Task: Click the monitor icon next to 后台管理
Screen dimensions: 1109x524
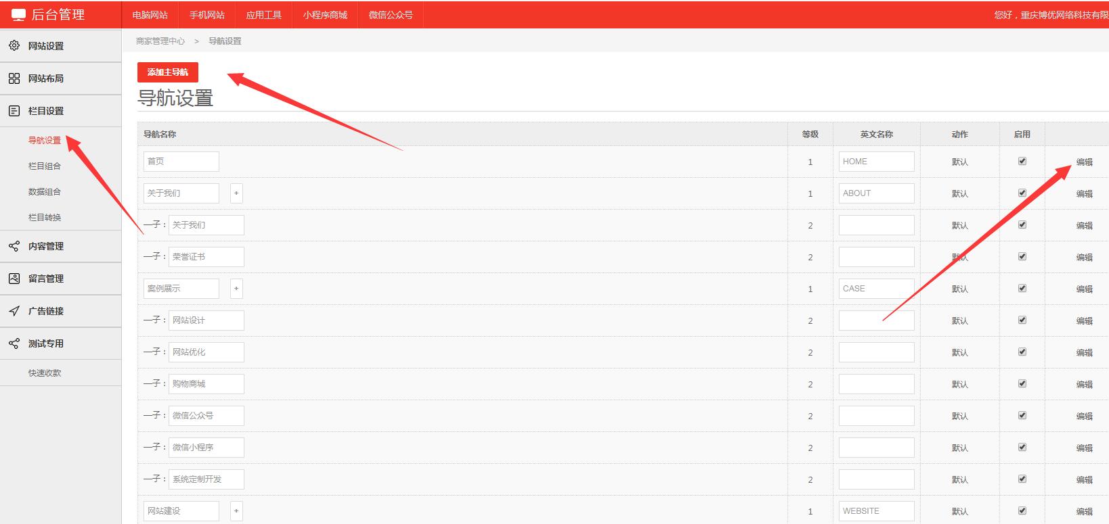Action: 18,15
